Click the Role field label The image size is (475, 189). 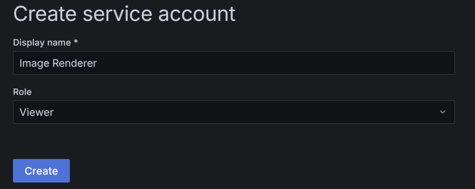[x=22, y=92]
